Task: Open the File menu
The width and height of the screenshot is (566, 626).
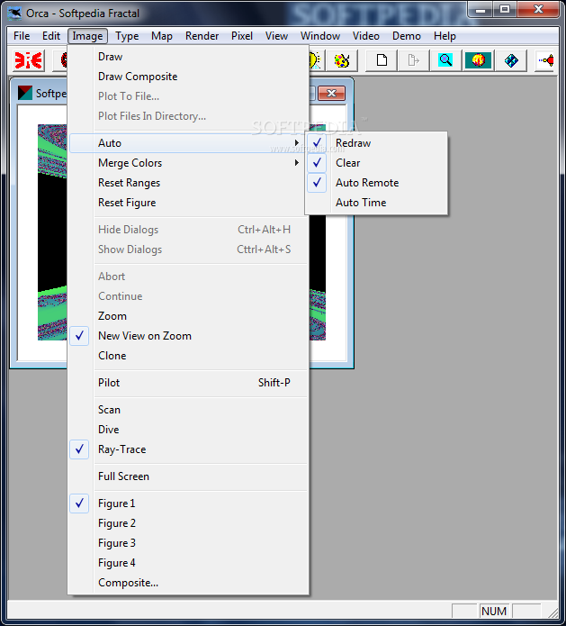Action: [x=22, y=36]
